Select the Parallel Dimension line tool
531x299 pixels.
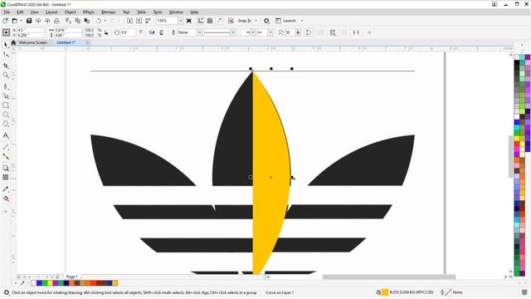pos(6,147)
